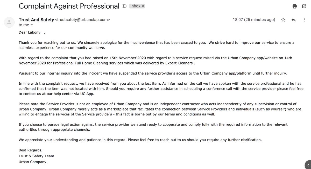311x169 pixels.
Task: Remove the Inbox label with its x
Action: [x=143, y=6]
